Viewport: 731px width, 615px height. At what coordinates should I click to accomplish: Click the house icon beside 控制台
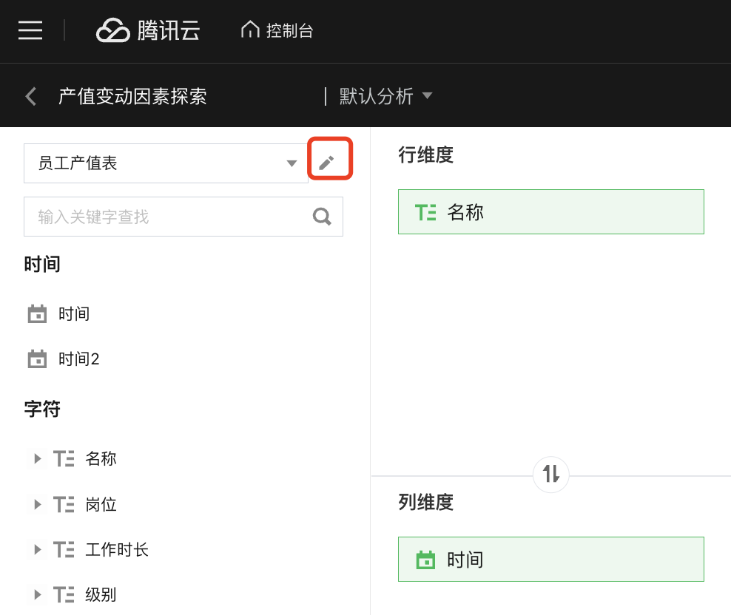250,30
